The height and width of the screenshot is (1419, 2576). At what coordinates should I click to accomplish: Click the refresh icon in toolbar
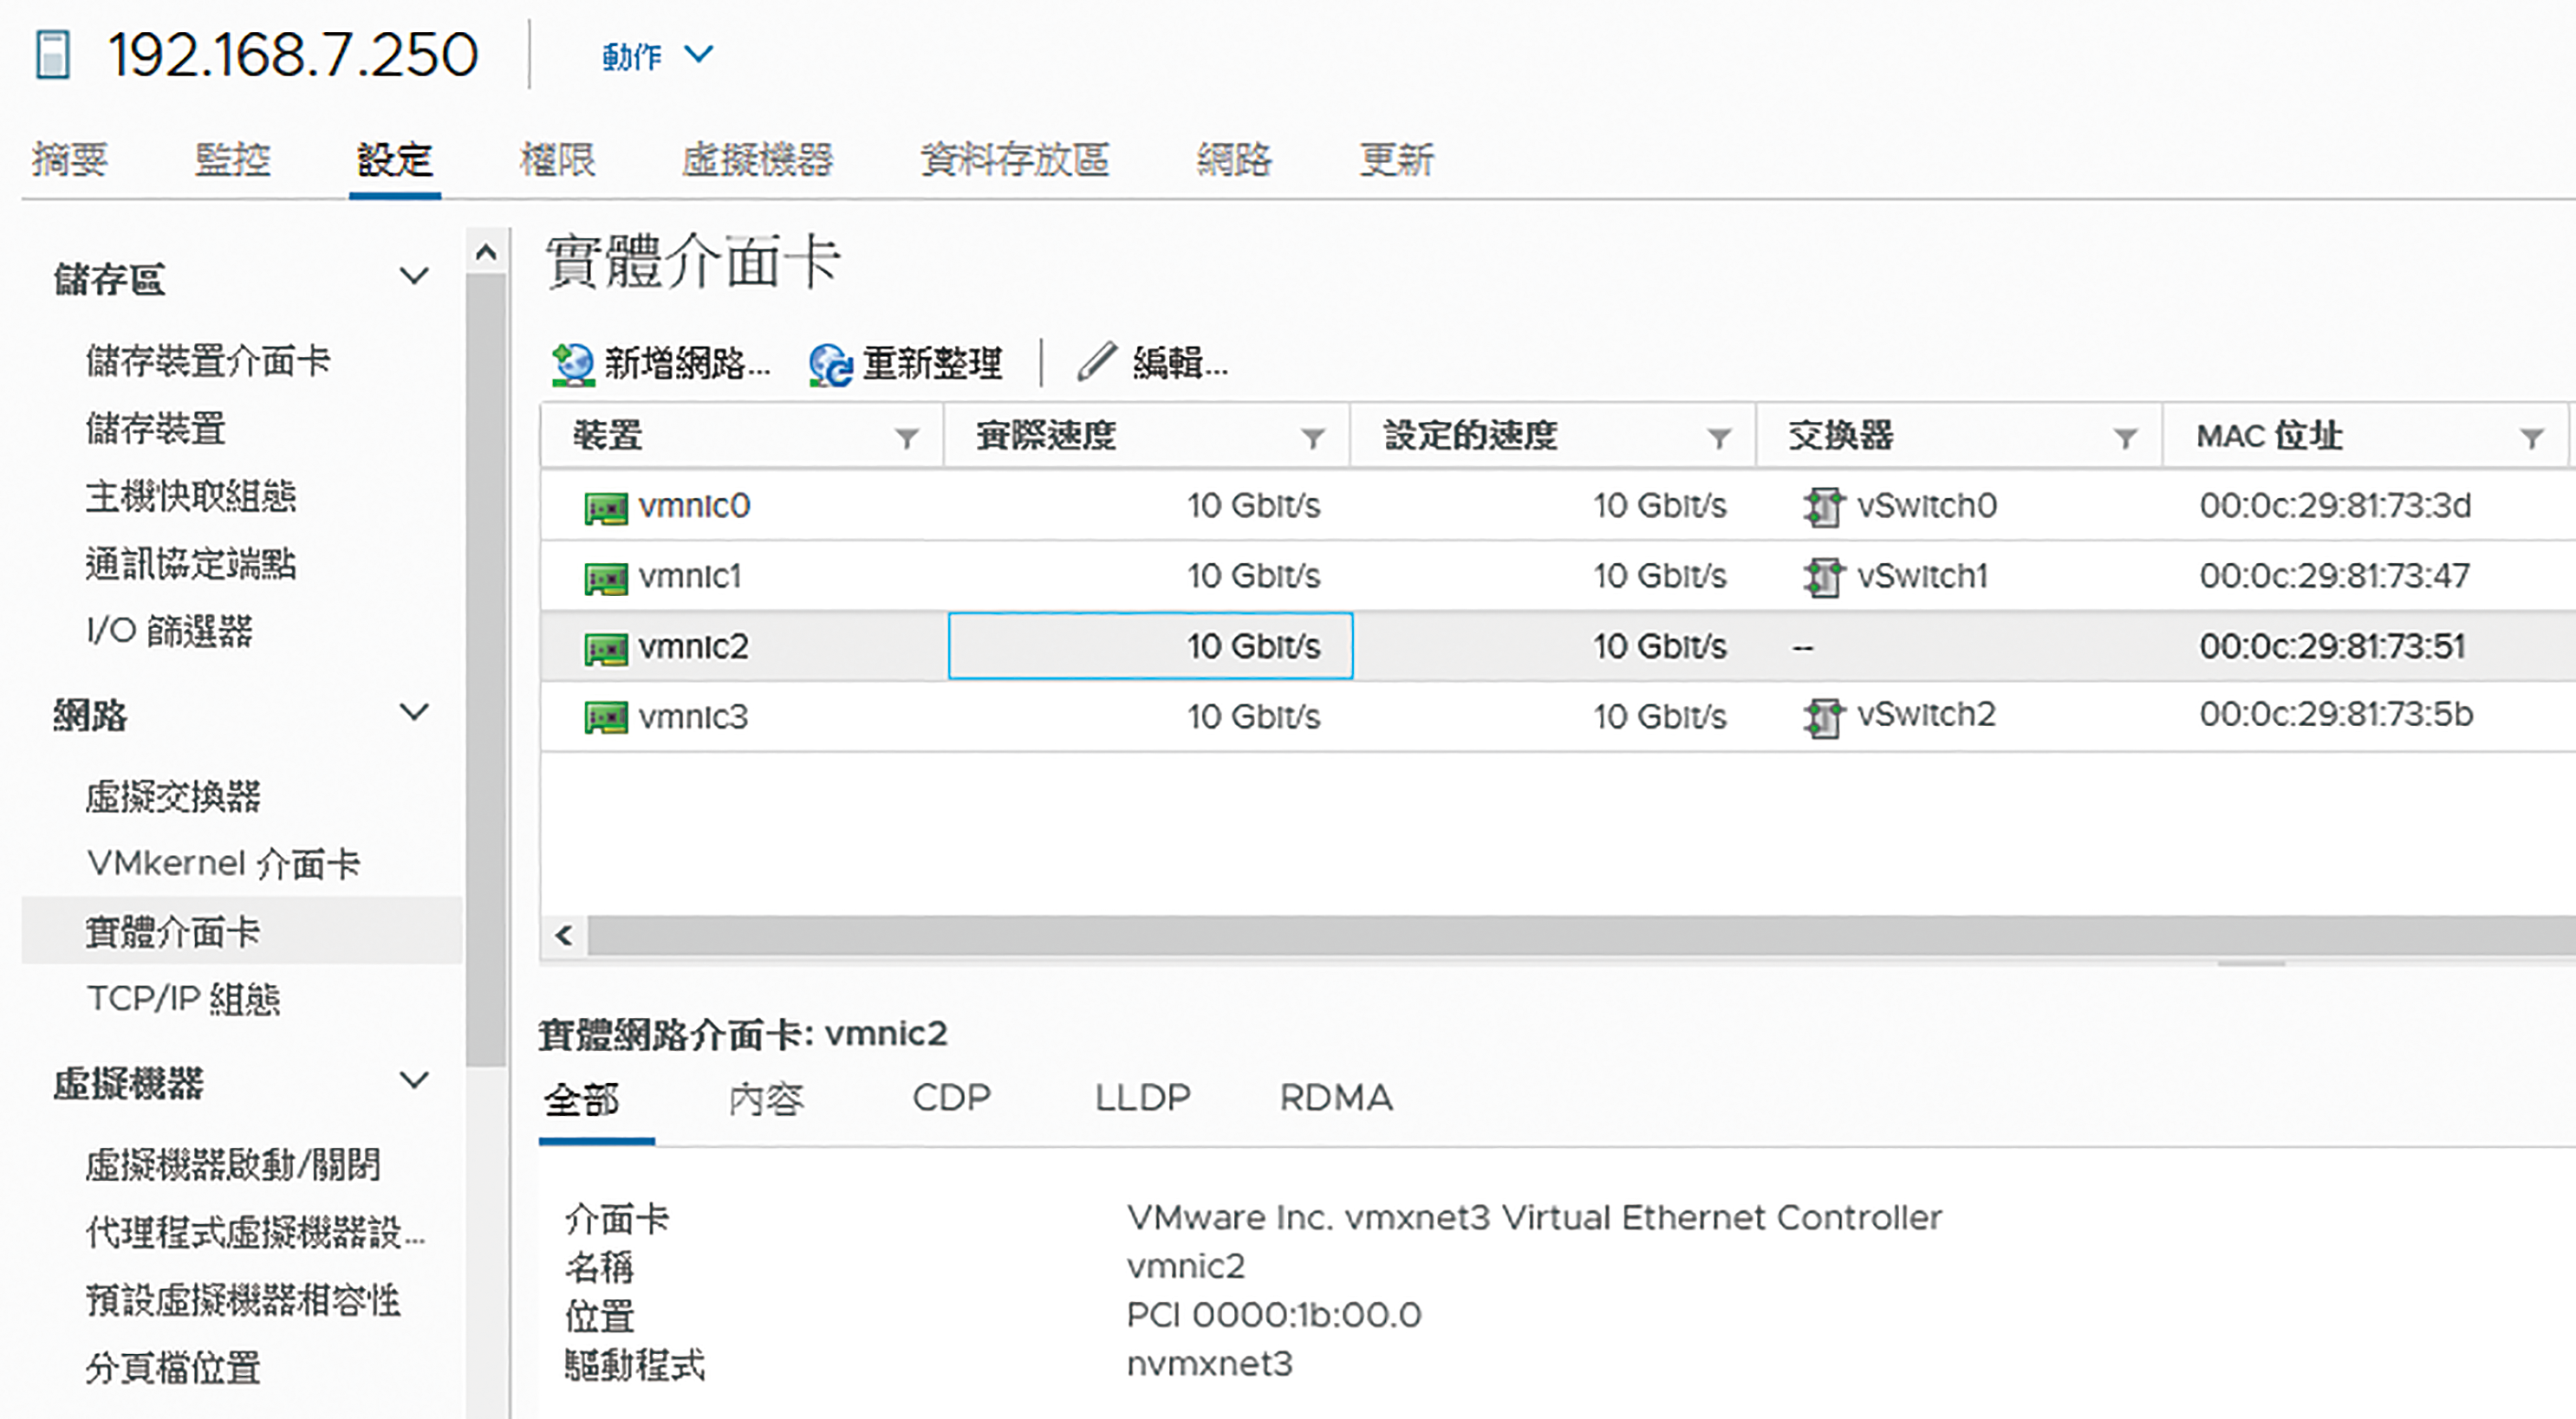point(830,364)
